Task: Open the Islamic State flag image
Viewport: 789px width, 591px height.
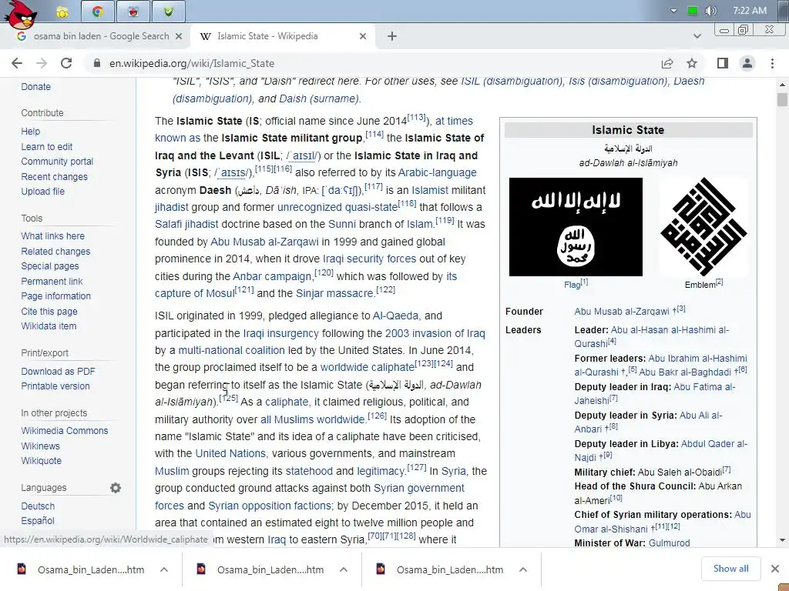Action: pos(576,227)
